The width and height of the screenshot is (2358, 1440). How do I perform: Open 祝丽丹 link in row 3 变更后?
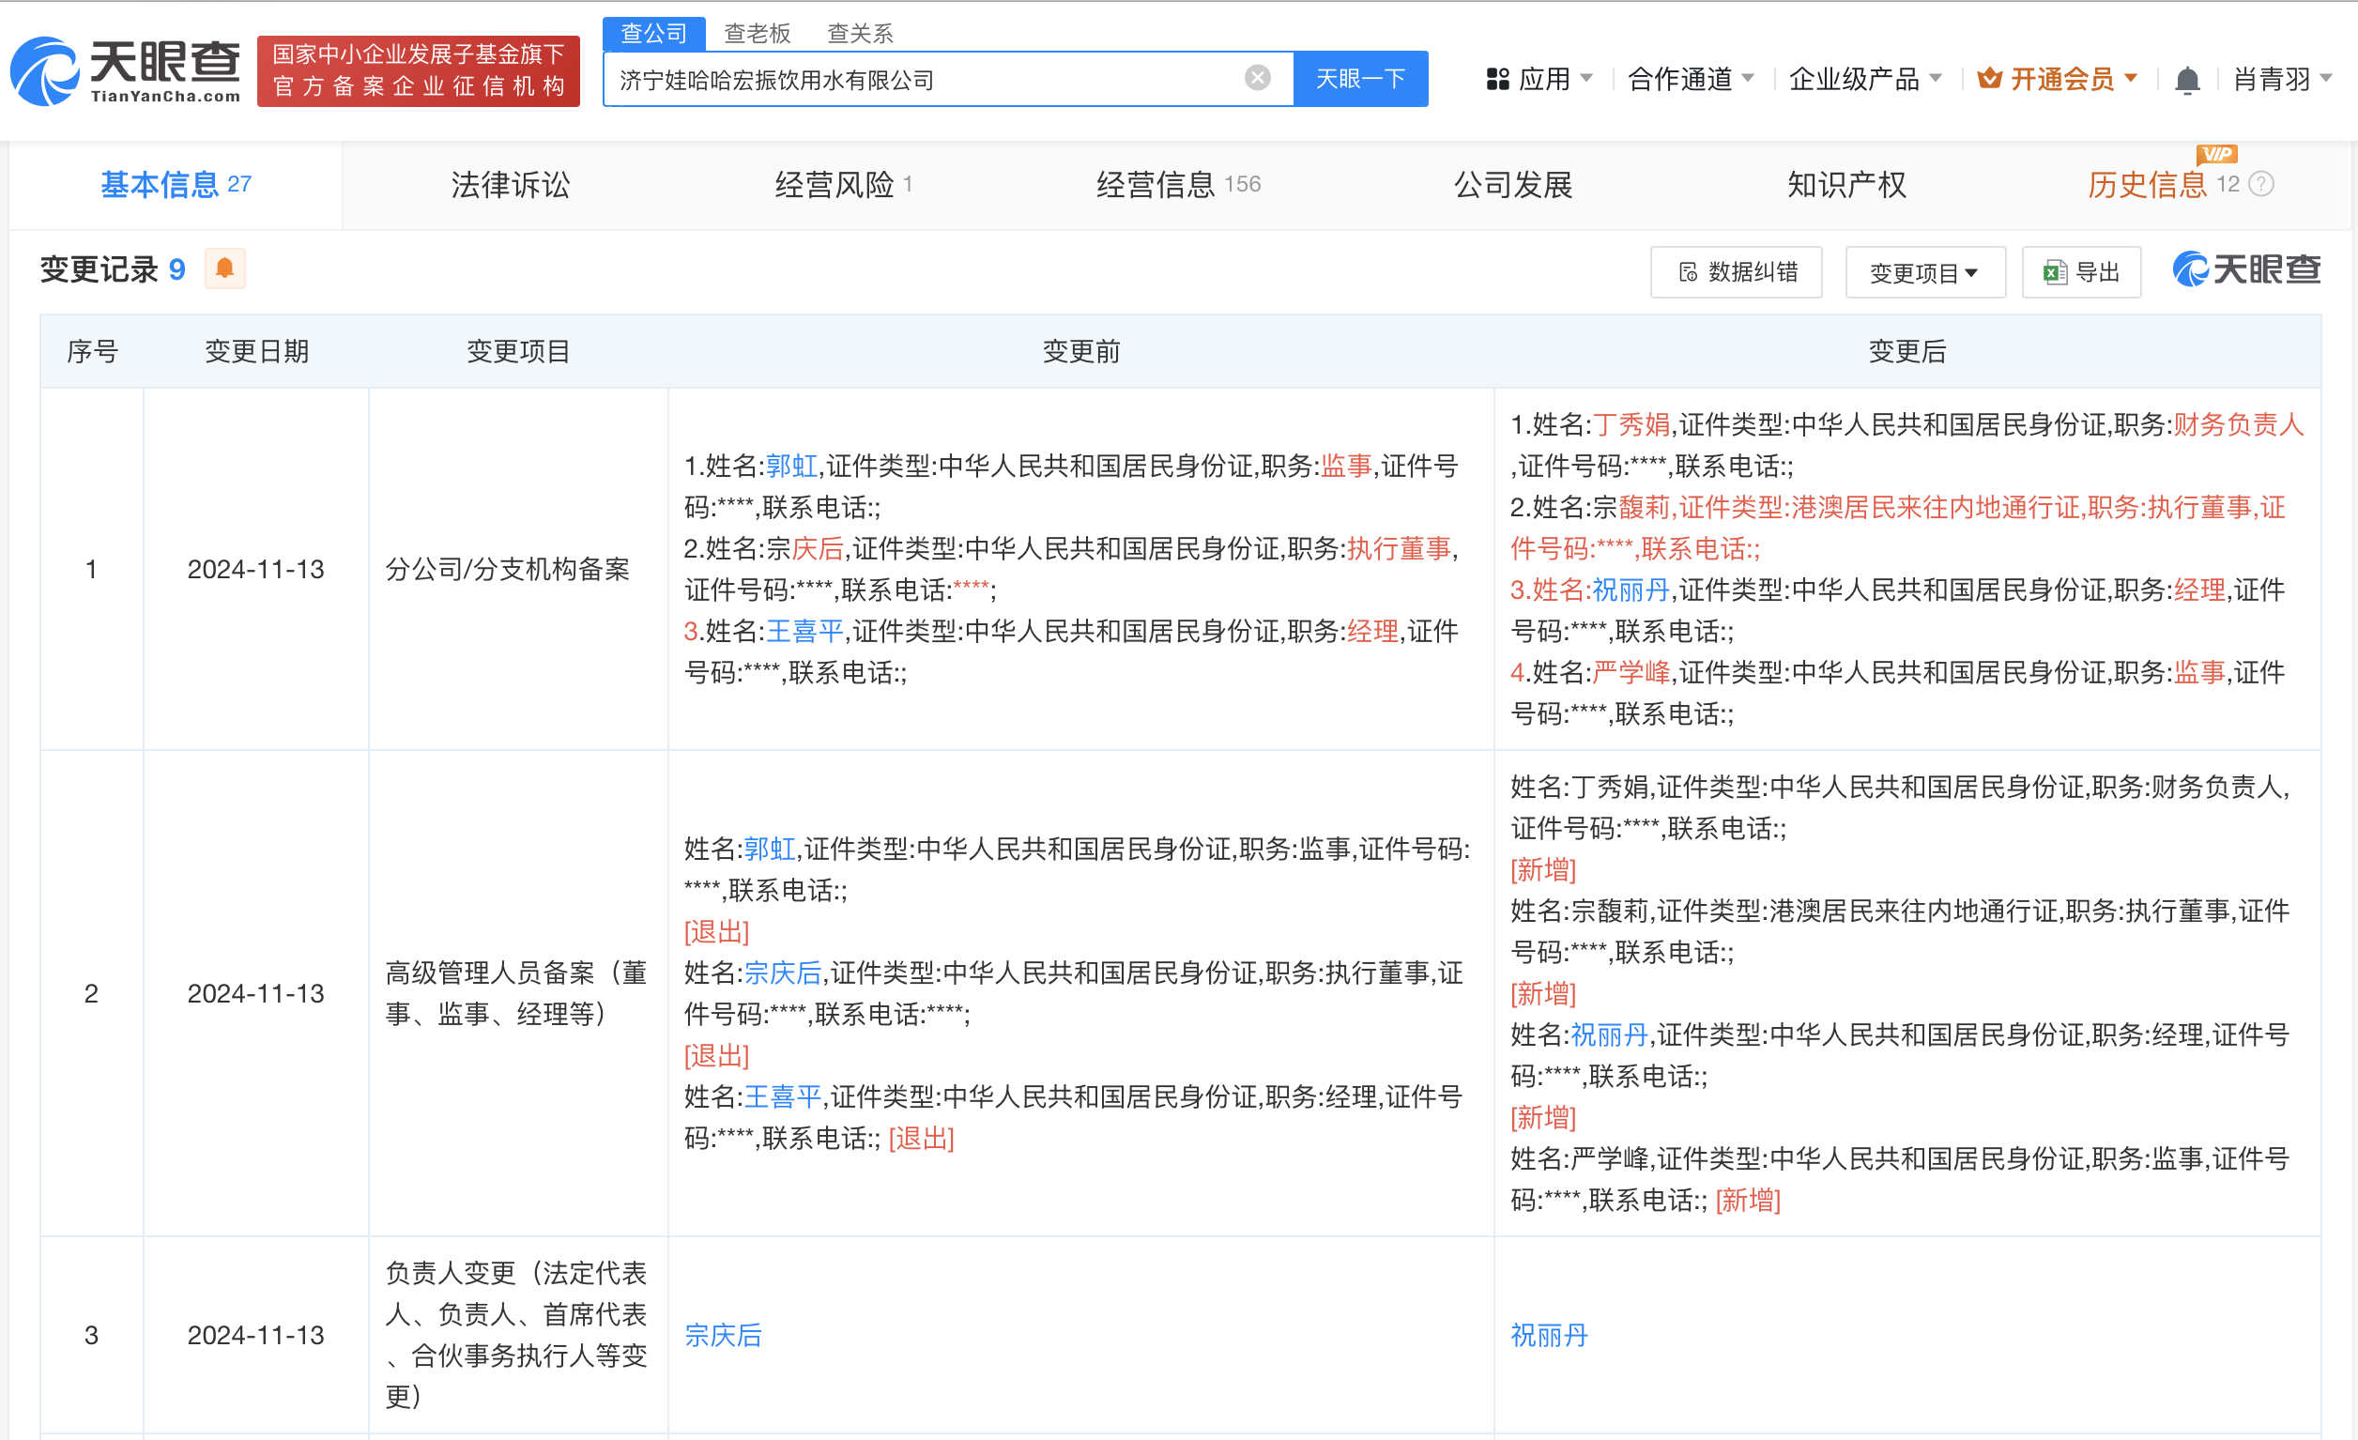click(x=1550, y=1336)
